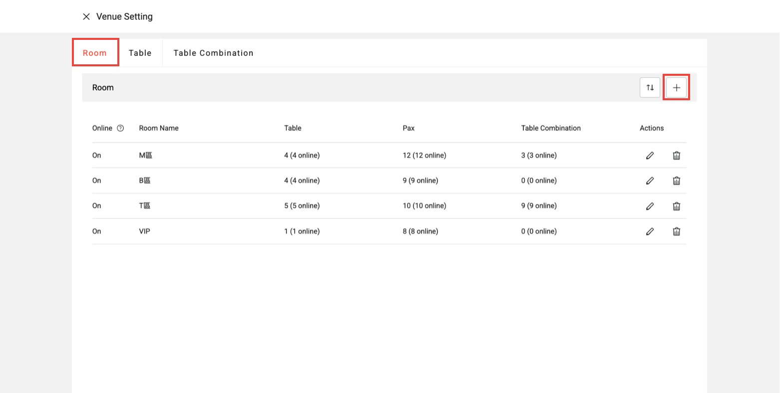Click the add room plus icon

[x=676, y=88]
